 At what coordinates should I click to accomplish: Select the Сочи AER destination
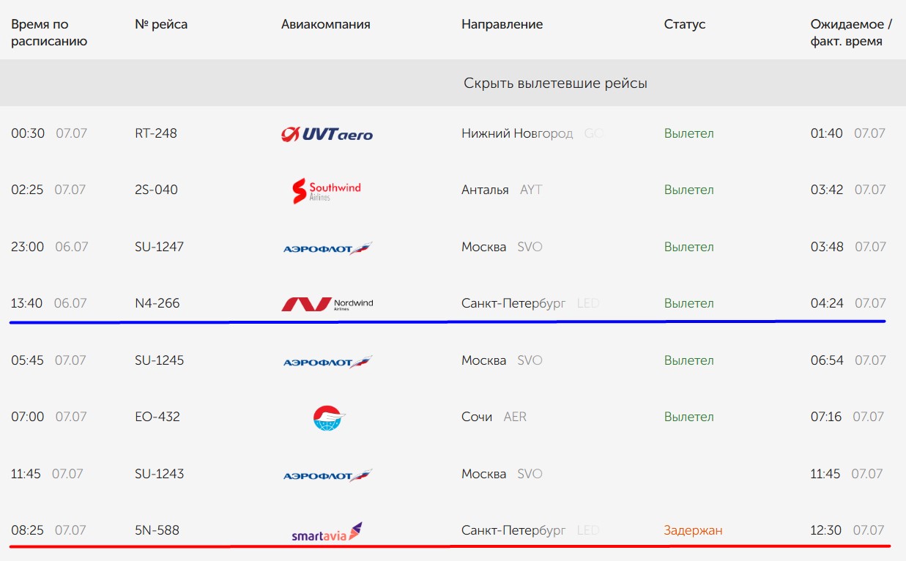coord(494,417)
